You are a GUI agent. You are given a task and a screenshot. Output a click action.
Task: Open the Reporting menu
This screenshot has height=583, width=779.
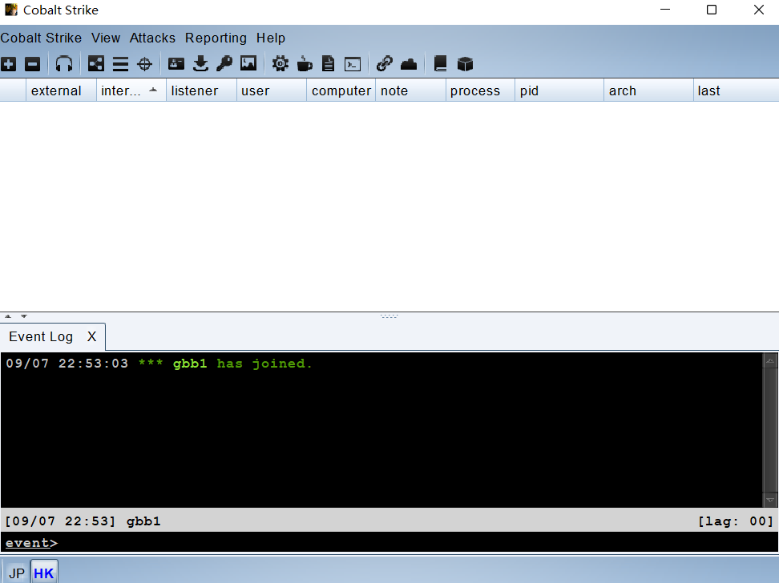pyautogui.click(x=216, y=38)
